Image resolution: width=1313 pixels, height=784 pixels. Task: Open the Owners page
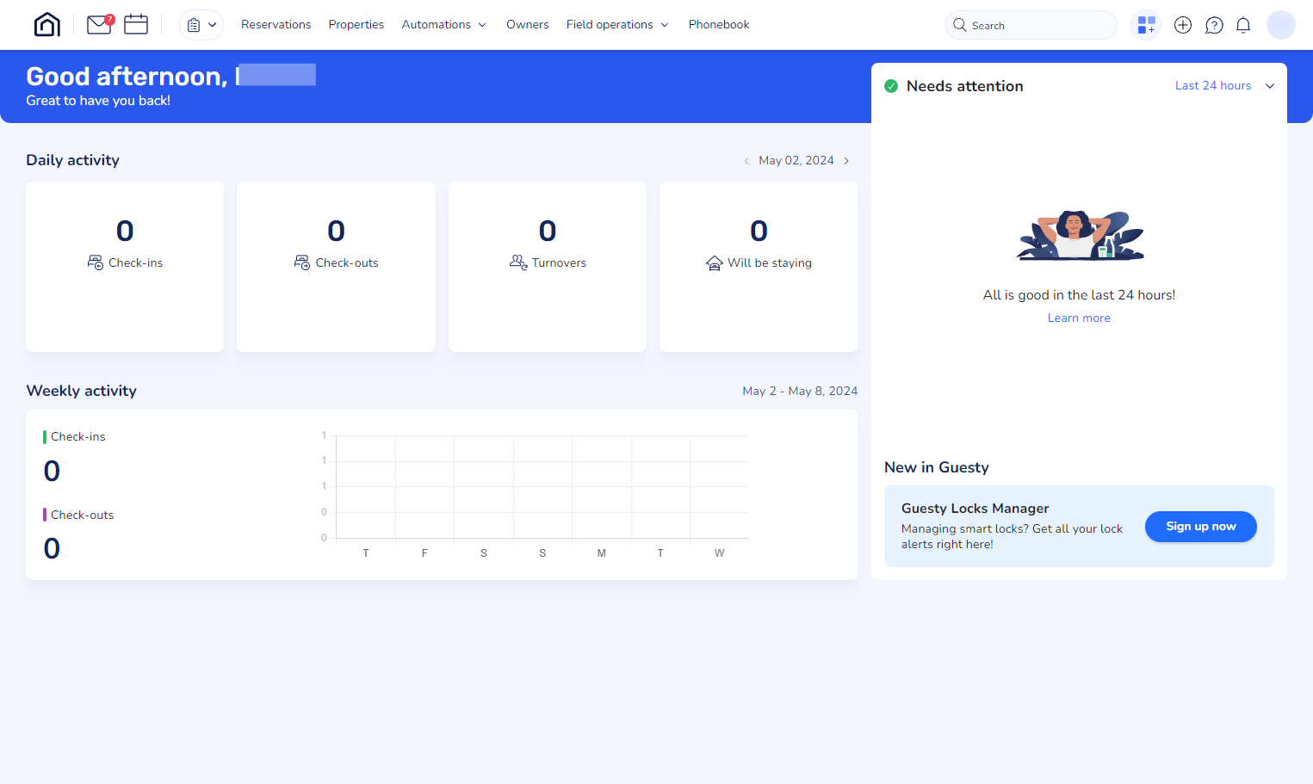(527, 25)
